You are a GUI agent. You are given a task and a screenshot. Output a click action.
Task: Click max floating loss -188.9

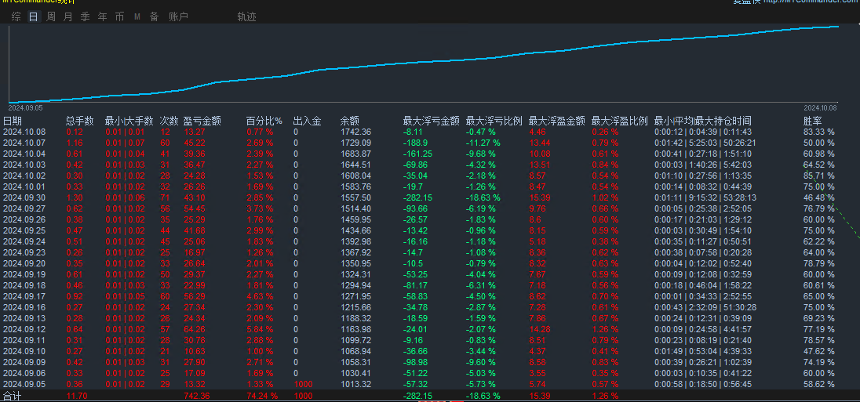tap(415, 143)
